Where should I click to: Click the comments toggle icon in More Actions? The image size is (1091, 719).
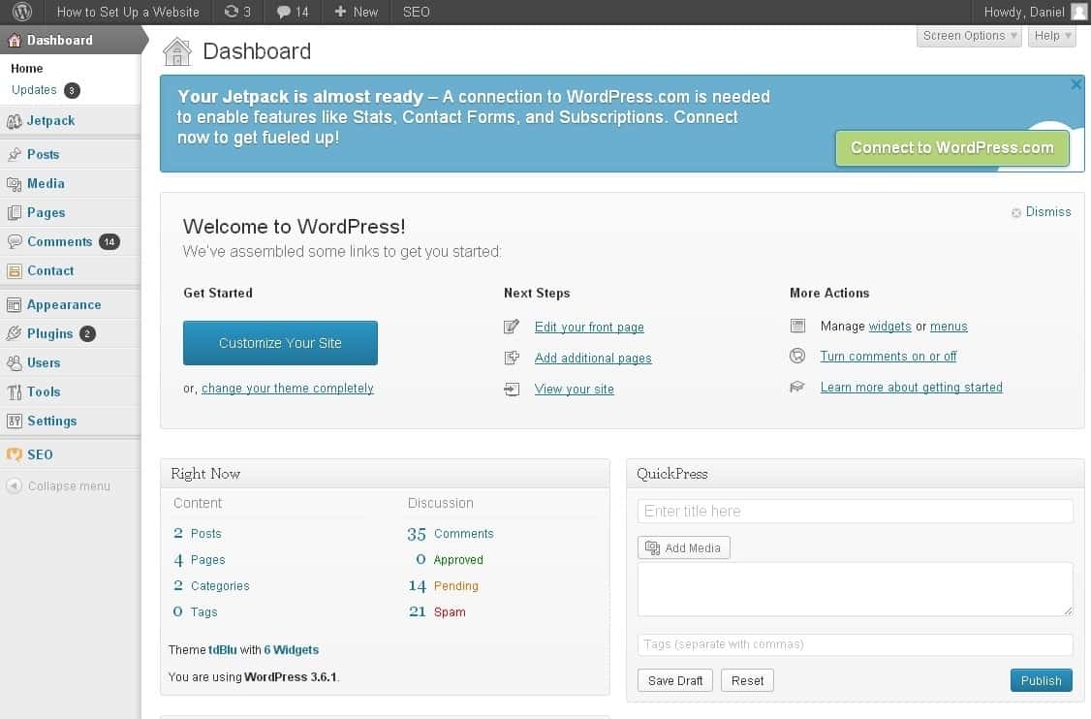pyautogui.click(x=797, y=356)
